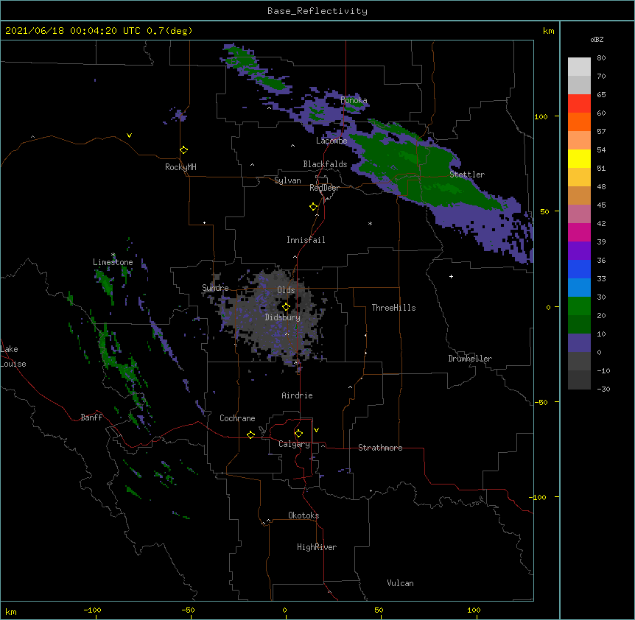The height and width of the screenshot is (620, 635).
Task: Click the 80 value at top of legend
Action: click(x=601, y=57)
